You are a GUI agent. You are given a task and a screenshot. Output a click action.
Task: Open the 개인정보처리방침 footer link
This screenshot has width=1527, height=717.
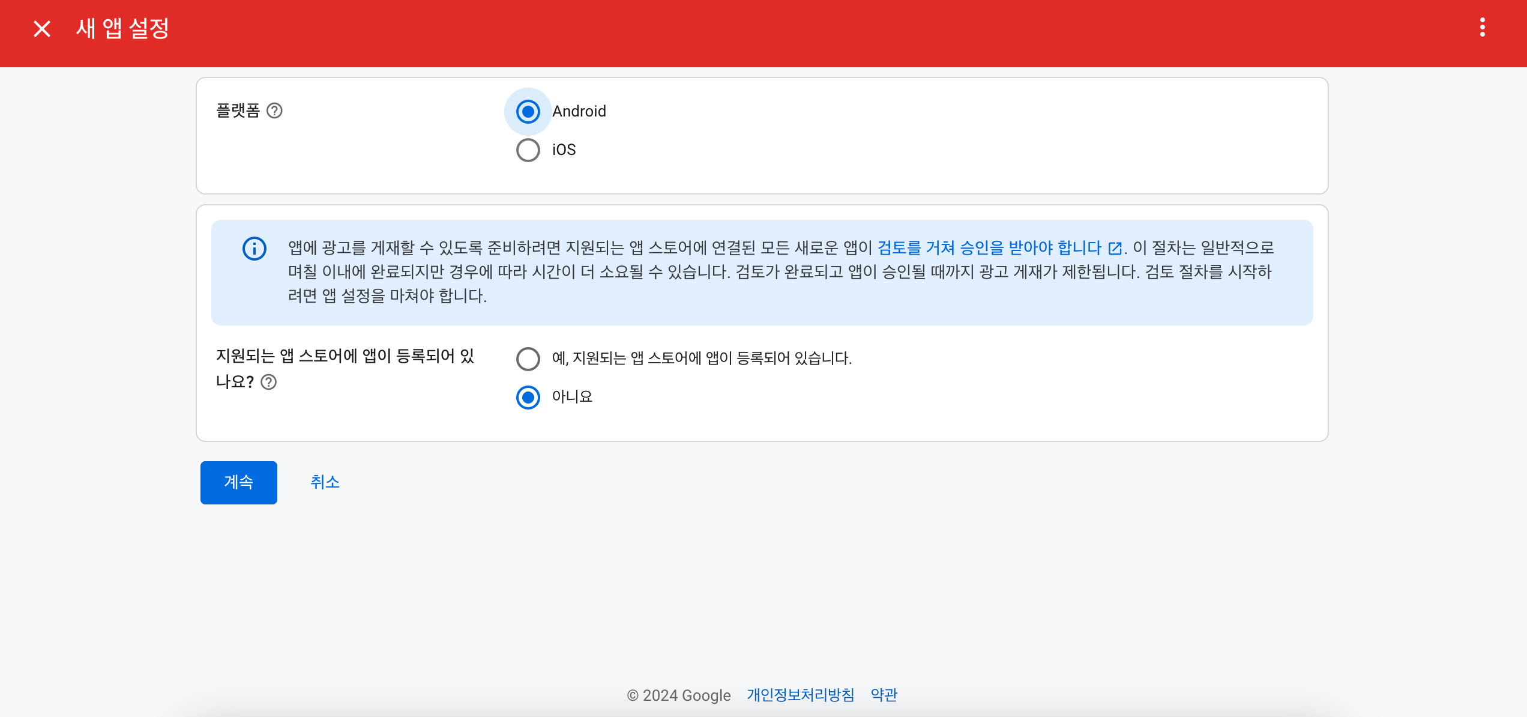point(800,695)
